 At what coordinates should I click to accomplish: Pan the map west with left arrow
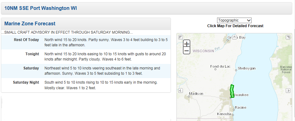tap(181, 90)
